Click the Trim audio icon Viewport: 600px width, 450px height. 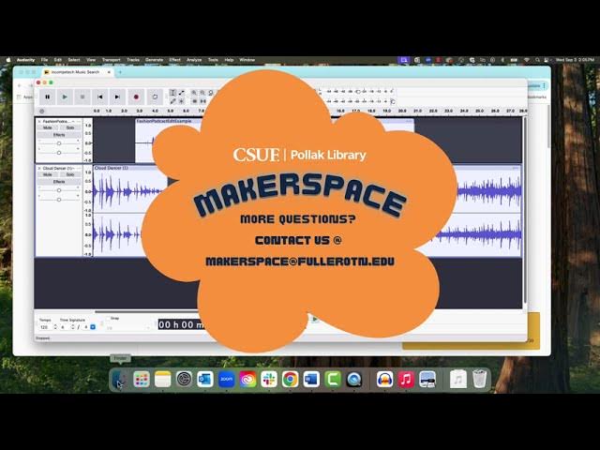[194, 101]
